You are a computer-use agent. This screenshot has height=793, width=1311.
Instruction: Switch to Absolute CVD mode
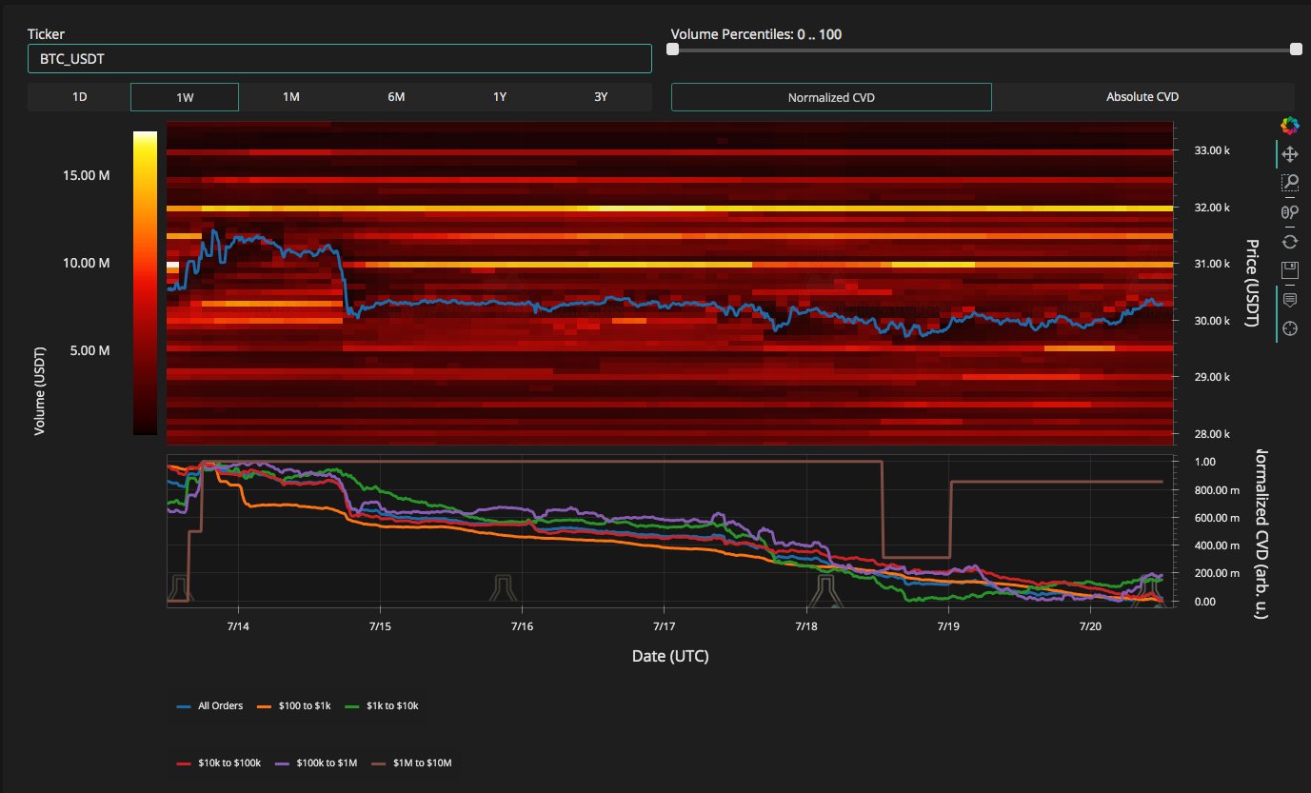coord(1142,97)
